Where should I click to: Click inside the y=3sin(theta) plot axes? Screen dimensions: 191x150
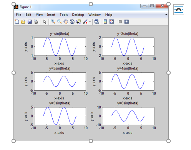(60, 81)
